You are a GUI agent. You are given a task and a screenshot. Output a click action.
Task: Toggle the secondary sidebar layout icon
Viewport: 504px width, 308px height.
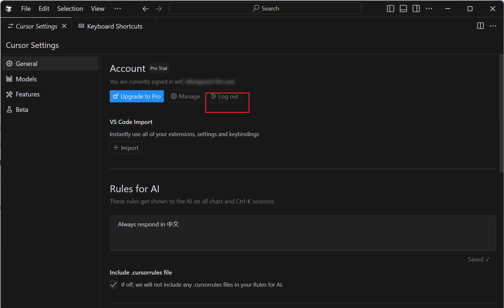tap(416, 9)
